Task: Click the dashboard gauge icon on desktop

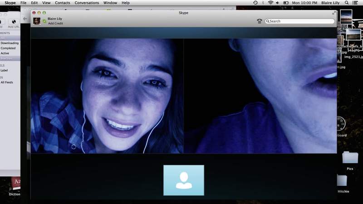Action: tap(341, 123)
